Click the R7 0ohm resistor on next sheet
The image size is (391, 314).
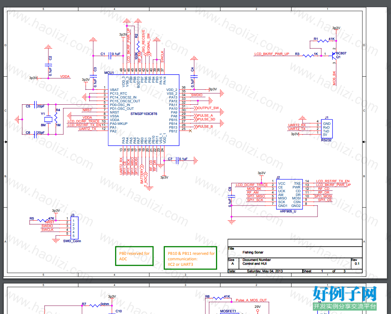tap(95, 305)
